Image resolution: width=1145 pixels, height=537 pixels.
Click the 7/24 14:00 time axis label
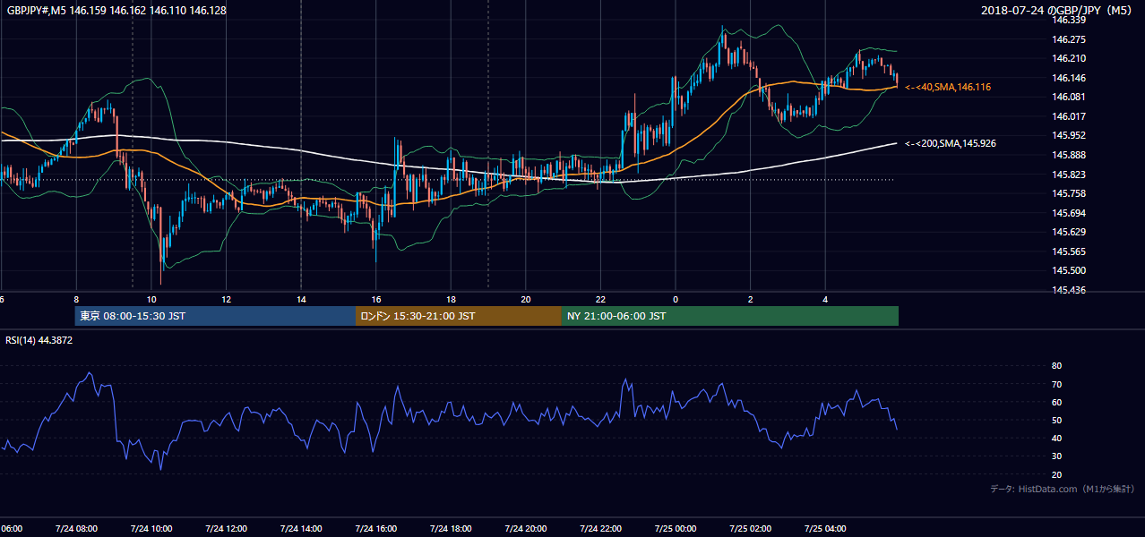[300, 528]
